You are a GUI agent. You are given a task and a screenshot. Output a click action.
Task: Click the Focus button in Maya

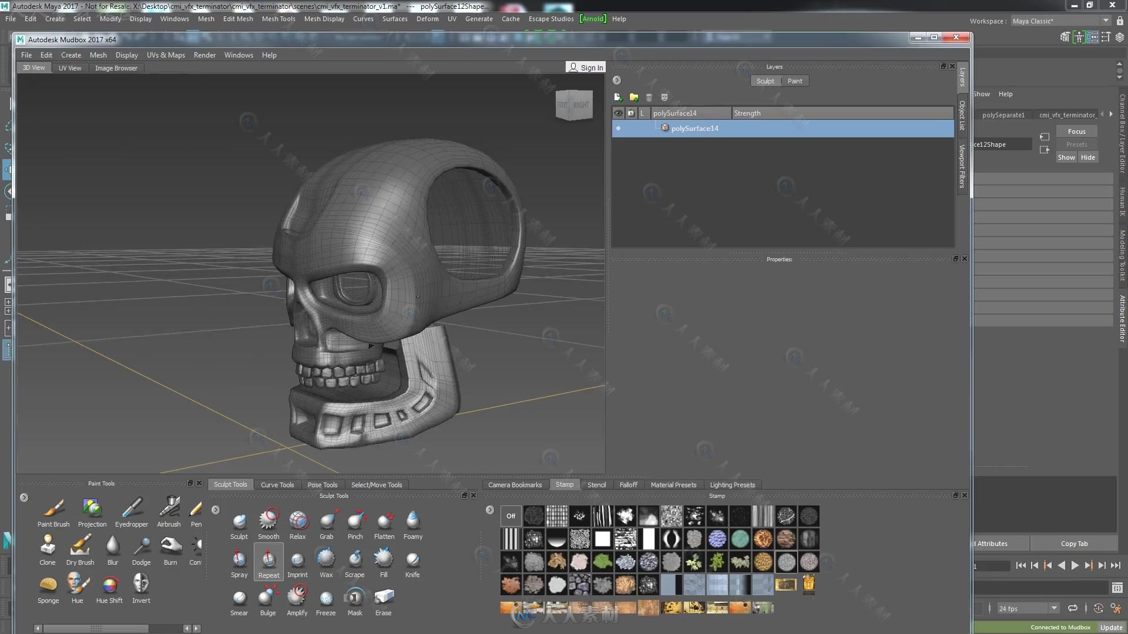tap(1076, 131)
